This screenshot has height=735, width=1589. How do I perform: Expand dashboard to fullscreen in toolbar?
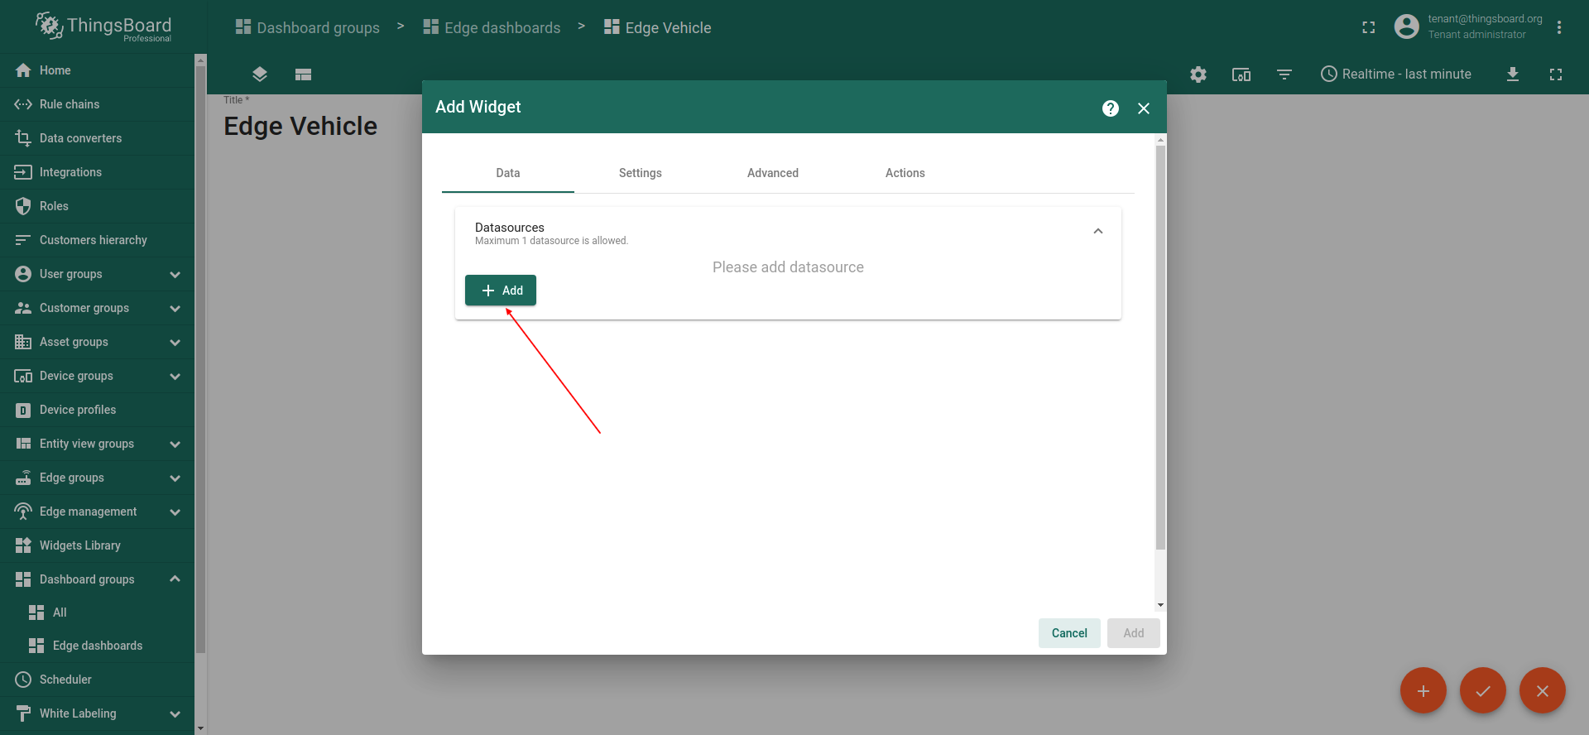(1556, 74)
